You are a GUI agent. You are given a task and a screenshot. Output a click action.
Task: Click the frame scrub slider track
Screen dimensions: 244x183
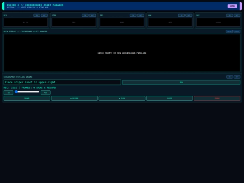pos(27,92)
